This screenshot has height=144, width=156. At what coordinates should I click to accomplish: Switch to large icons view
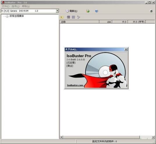(68, 17)
